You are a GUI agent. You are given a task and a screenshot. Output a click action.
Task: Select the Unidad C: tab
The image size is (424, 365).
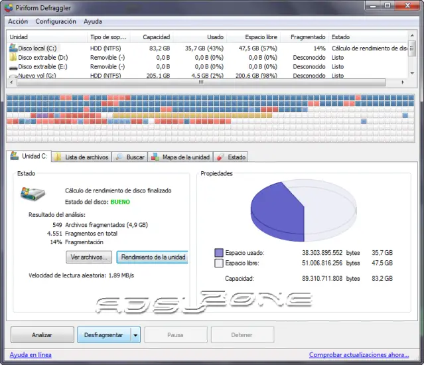point(29,156)
